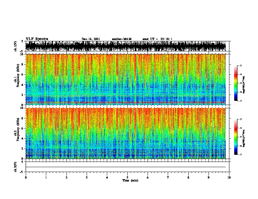Click the flat ch.3 voltage trace line
The width and height of the screenshot is (258, 199).
[x=126, y=167]
